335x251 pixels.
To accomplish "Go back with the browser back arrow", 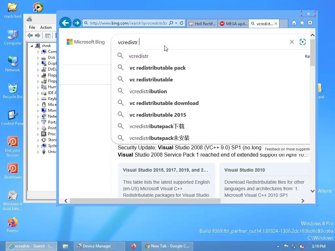I will point(65,23).
